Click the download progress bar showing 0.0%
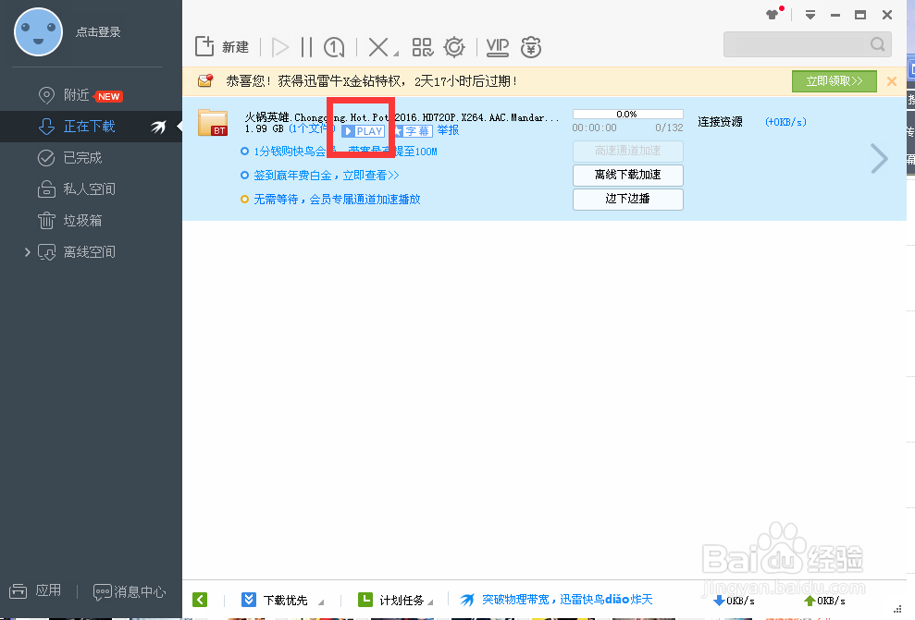This screenshot has width=915, height=620. pyautogui.click(x=627, y=114)
